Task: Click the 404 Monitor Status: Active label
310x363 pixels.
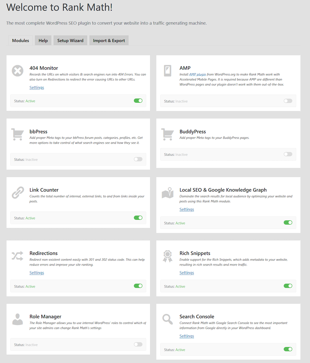Action: (x=24, y=101)
